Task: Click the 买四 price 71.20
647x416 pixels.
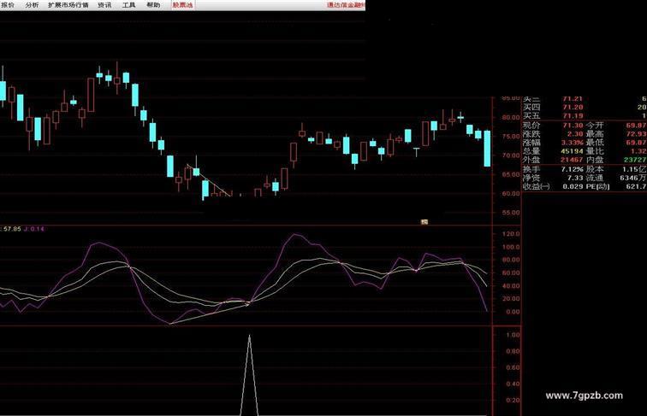Action: (573, 107)
